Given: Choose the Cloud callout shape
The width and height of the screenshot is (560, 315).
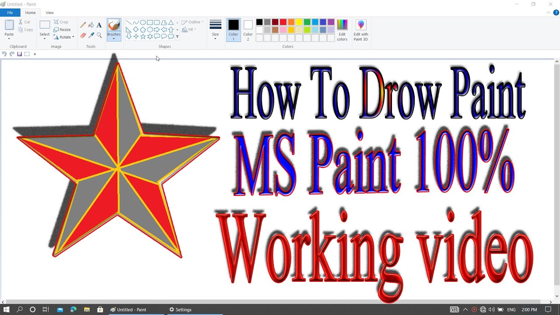Looking at the screenshot, I should [171, 37].
